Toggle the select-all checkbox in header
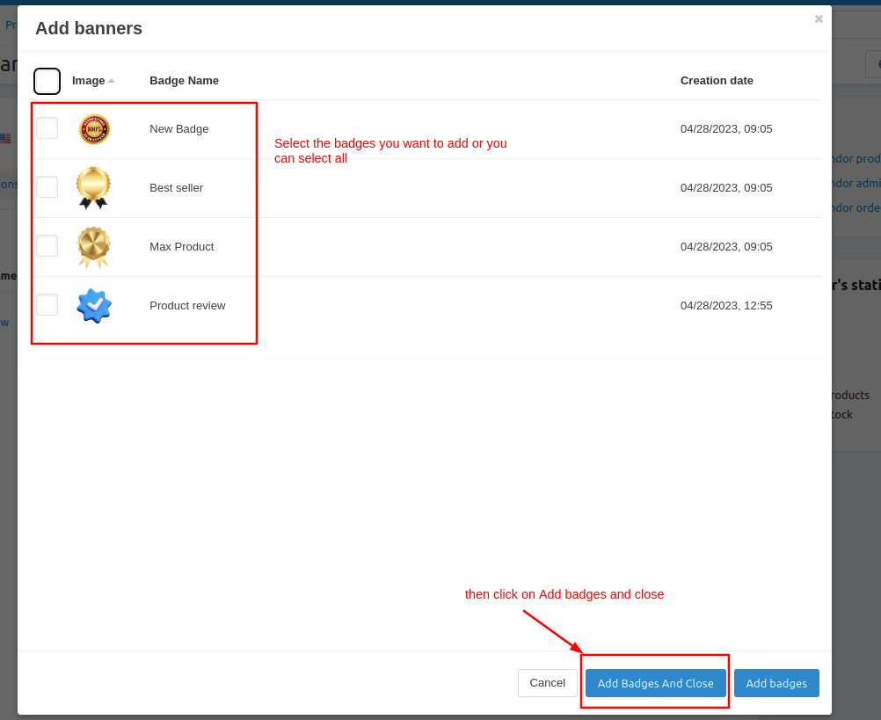 [47, 81]
